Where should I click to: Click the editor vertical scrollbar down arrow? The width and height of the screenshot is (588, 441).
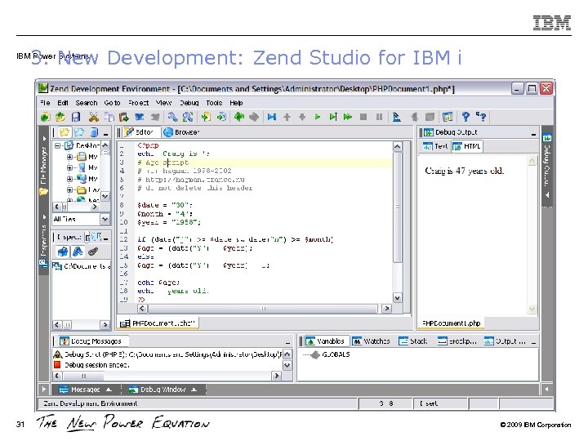(398, 298)
